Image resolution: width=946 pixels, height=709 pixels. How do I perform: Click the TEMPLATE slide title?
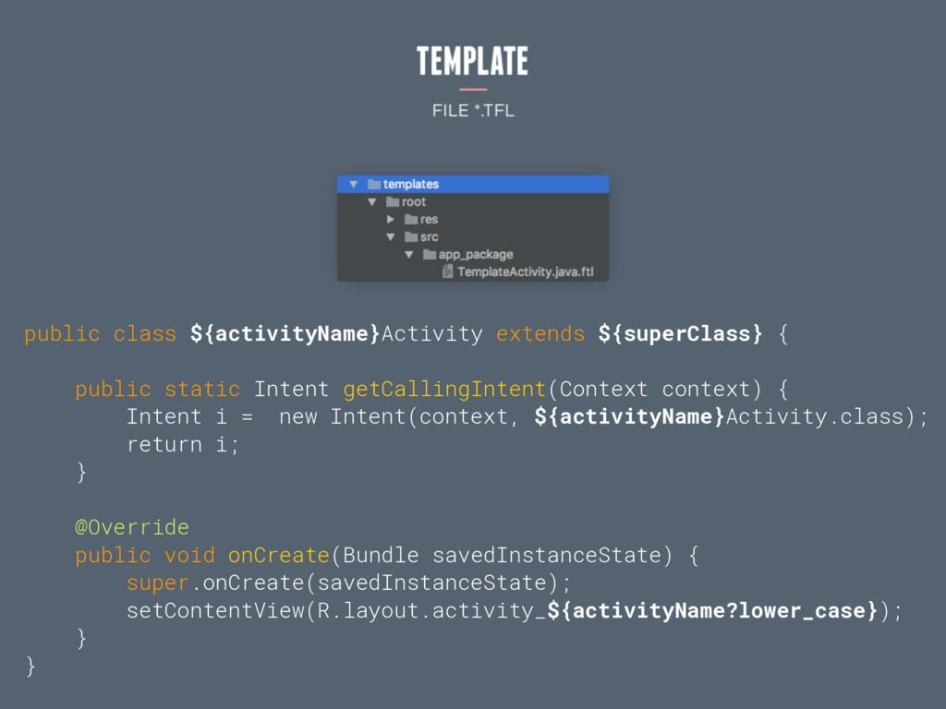click(472, 61)
